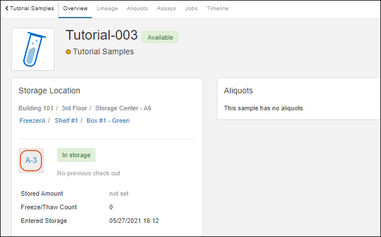This screenshot has height=237, width=381.
Task: Open the Box #1 - Green link
Action: [x=108, y=120]
